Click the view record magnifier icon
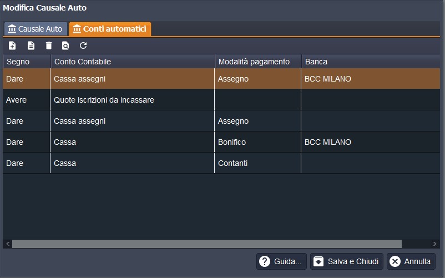 click(65, 46)
